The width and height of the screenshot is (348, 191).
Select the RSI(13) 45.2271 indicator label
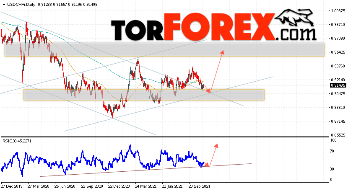click(x=17, y=141)
